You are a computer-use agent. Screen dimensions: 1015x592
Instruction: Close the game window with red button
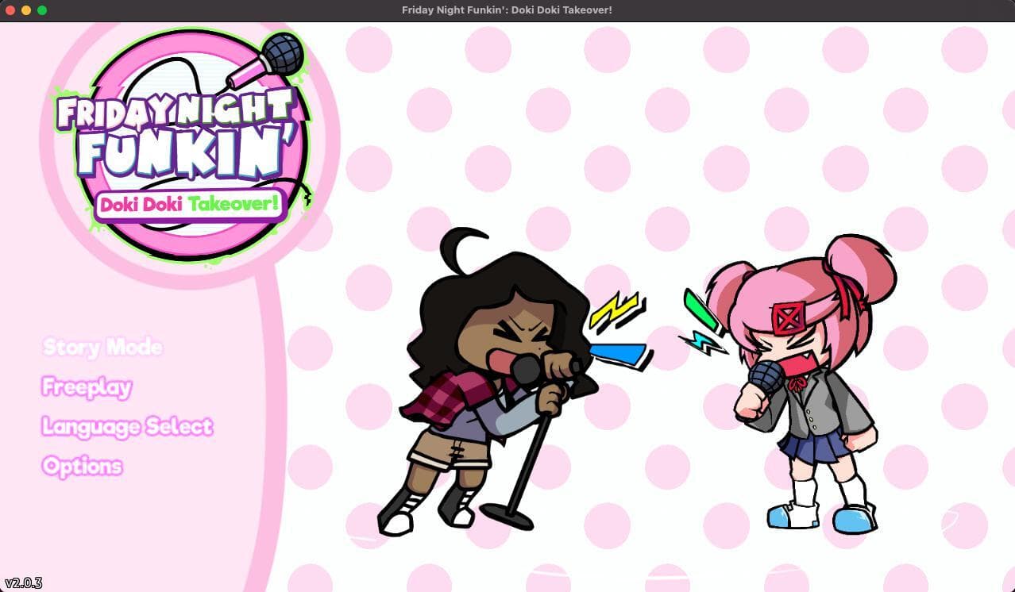click(x=10, y=10)
